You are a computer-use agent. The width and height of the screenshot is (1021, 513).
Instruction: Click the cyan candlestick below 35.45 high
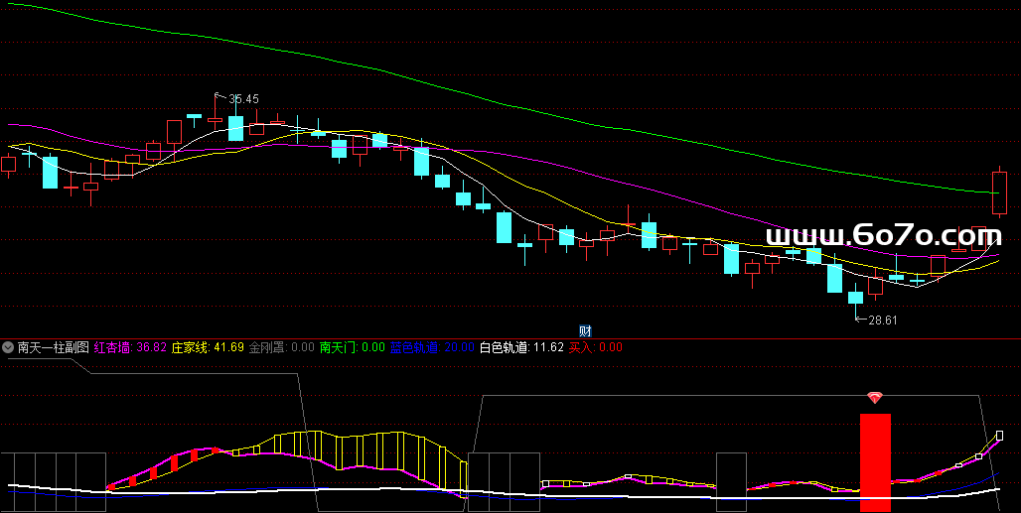(236, 128)
